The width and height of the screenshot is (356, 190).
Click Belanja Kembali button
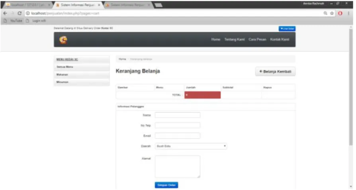coord(276,72)
